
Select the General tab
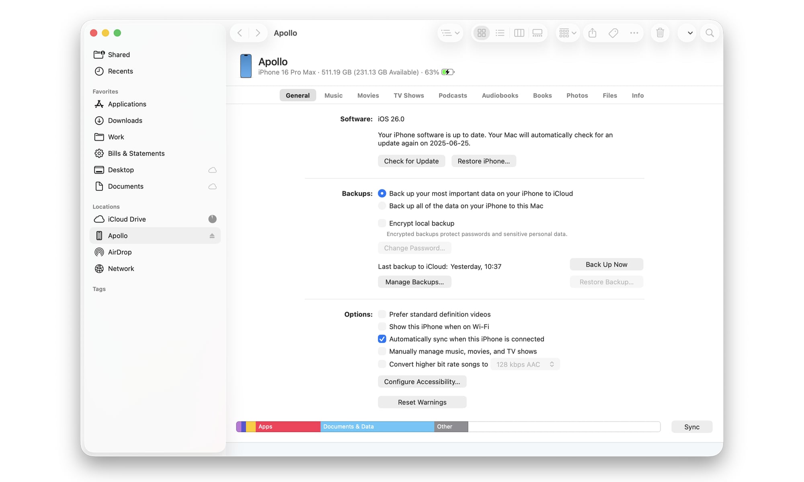coord(298,96)
